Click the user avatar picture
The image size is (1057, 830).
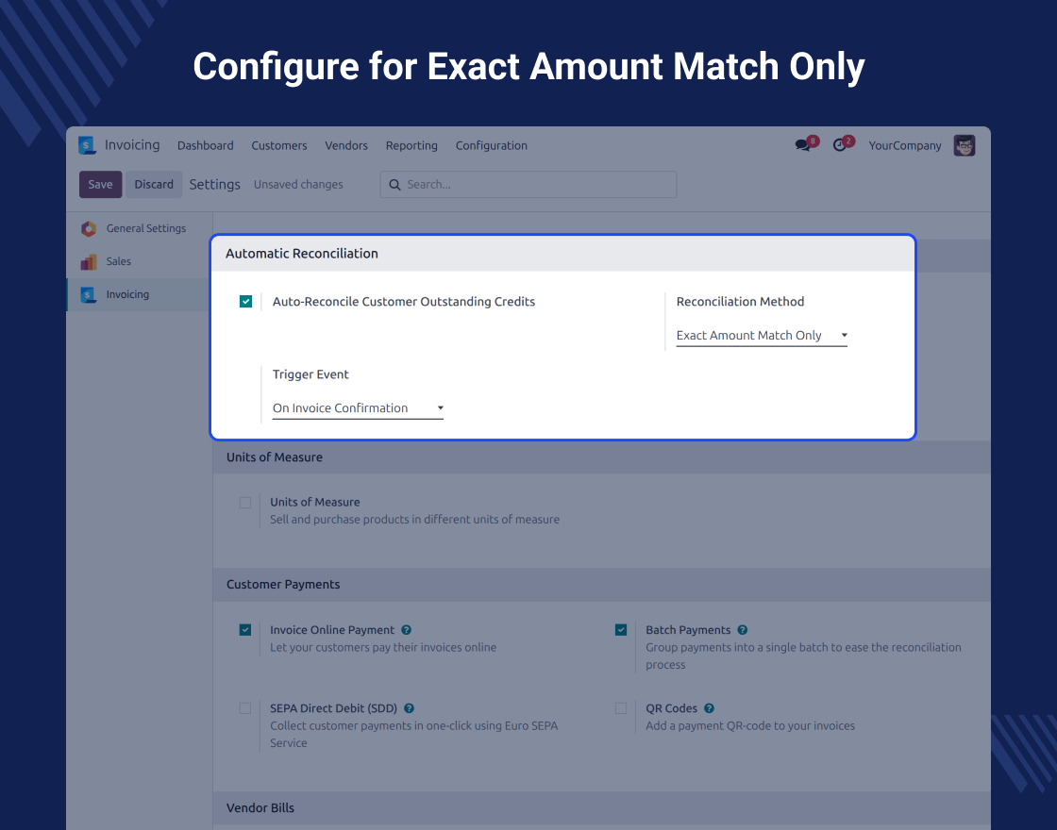[964, 145]
